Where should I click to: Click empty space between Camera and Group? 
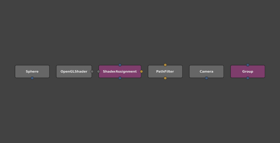click(x=227, y=71)
